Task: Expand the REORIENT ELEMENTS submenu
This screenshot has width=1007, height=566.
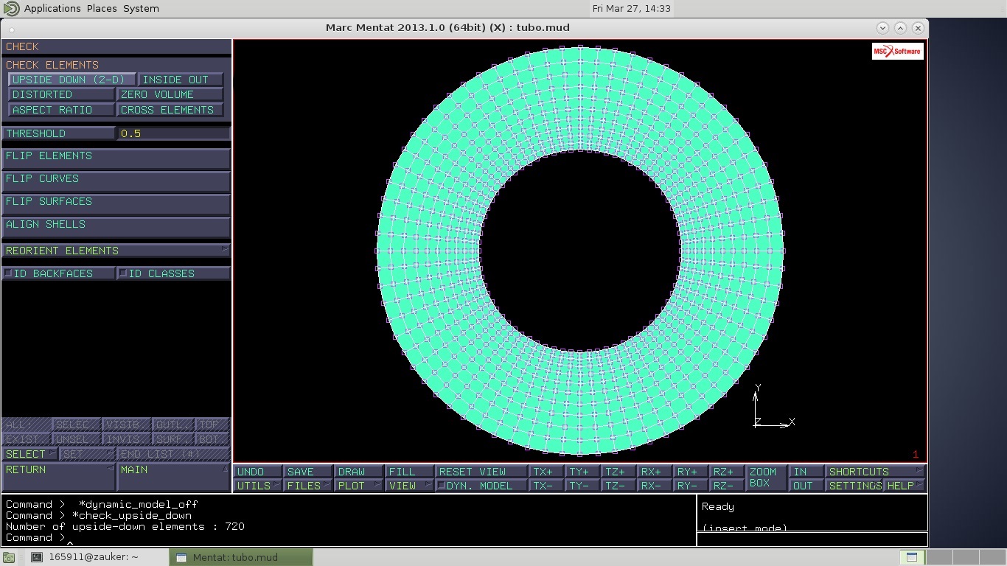Action: click(x=116, y=251)
